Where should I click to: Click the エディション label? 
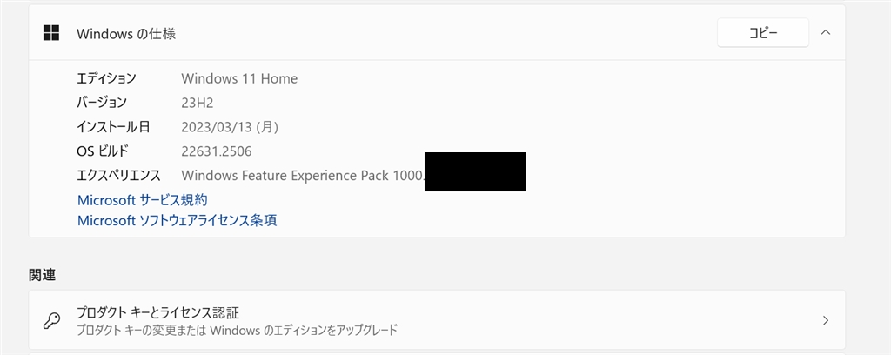(106, 78)
